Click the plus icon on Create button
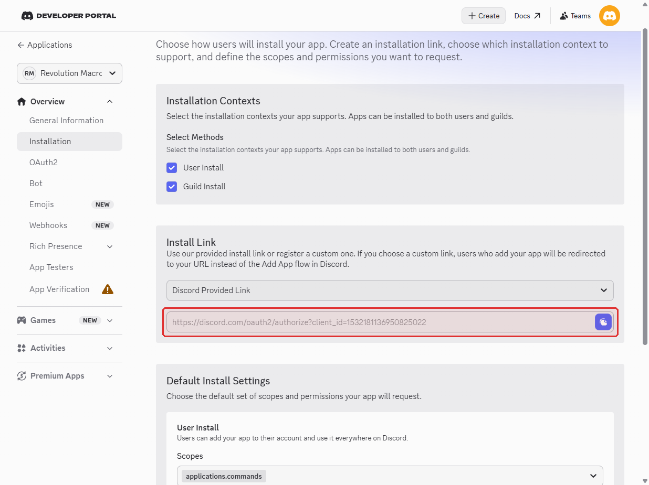Viewport: 649px width, 485px height. [472, 16]
